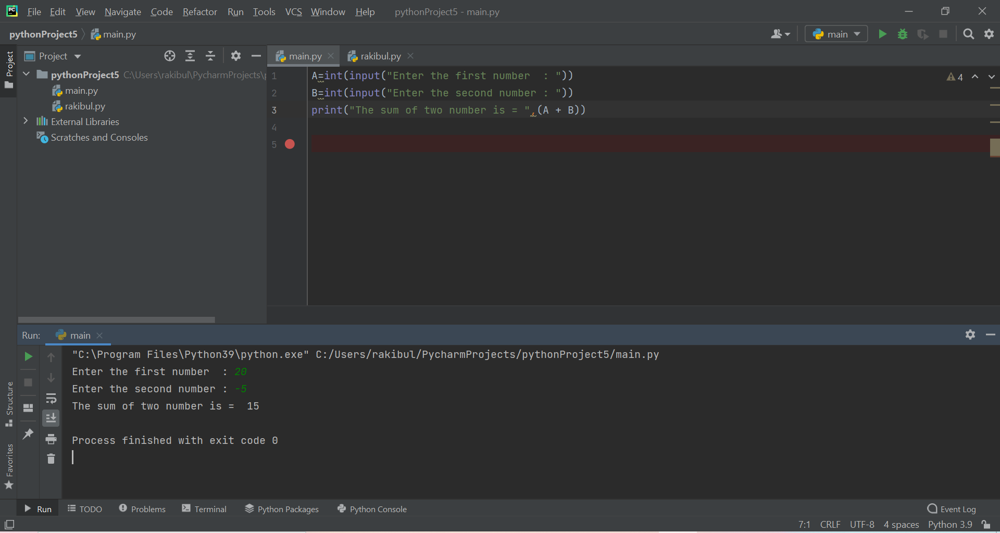
Task: Open the Code menu
Action: 161,11
